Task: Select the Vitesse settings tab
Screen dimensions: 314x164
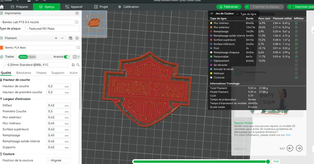Action: pos(41,73)
